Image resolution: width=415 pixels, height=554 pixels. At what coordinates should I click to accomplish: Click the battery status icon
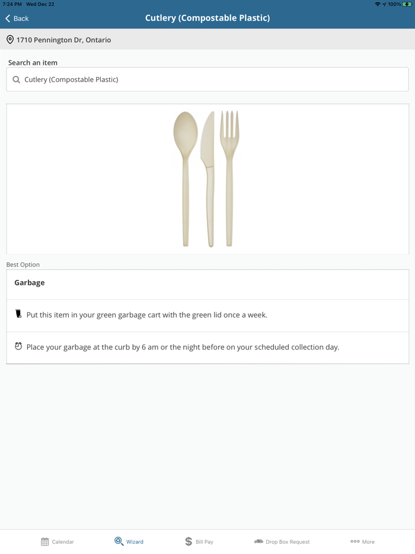click(407, 4)
